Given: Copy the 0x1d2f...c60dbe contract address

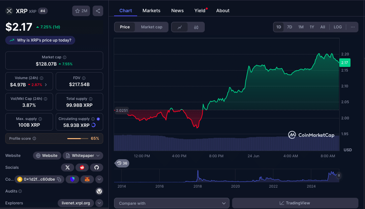Looking at the screenshot, I should click(59, 179).
